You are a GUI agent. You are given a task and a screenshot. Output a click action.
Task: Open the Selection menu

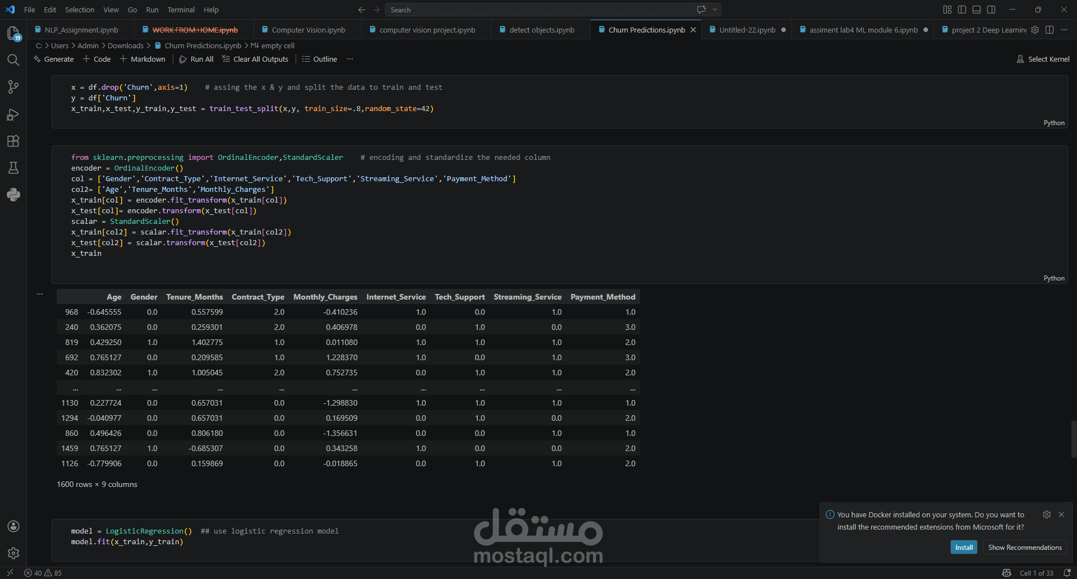tap(80, 10)
